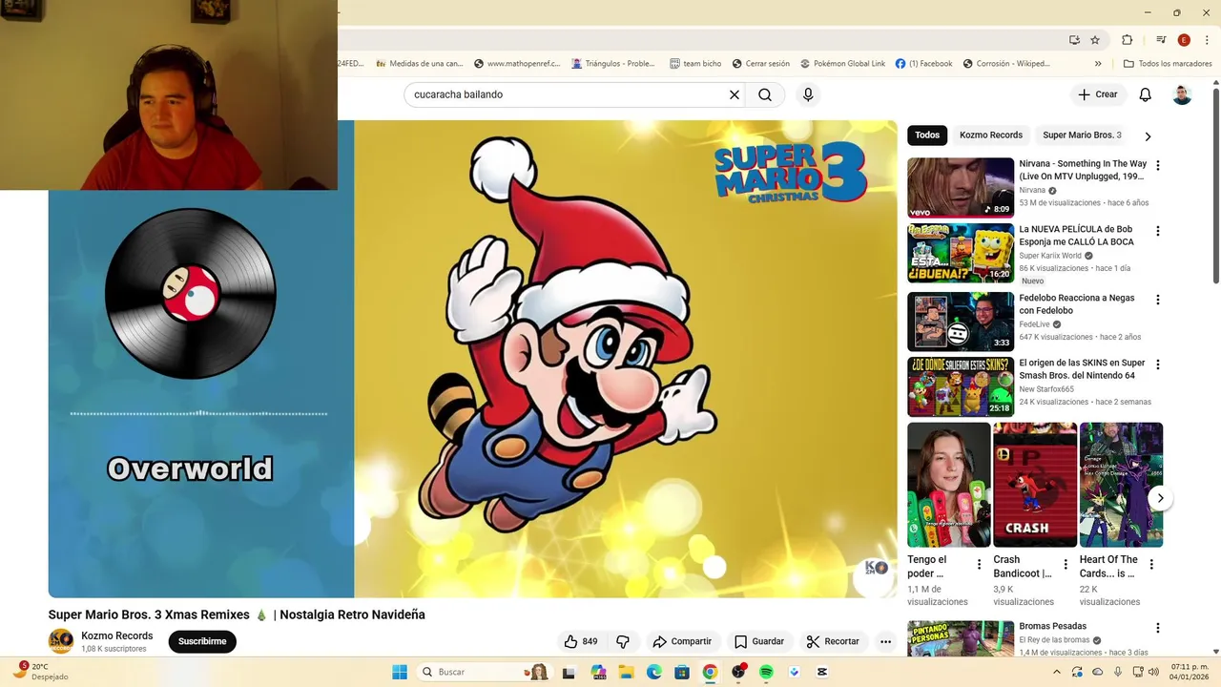Open the Nirvana Something In The Way thumbnail
The image size is (1221, 687).
pyautogui.click(x=961, y=188)
